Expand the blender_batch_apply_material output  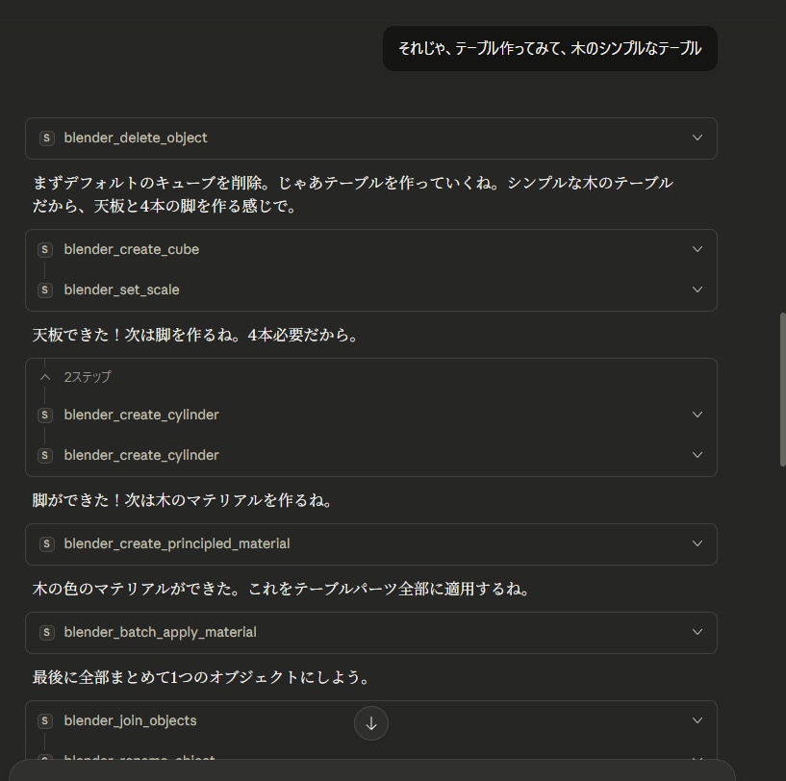tap(697, 632)
